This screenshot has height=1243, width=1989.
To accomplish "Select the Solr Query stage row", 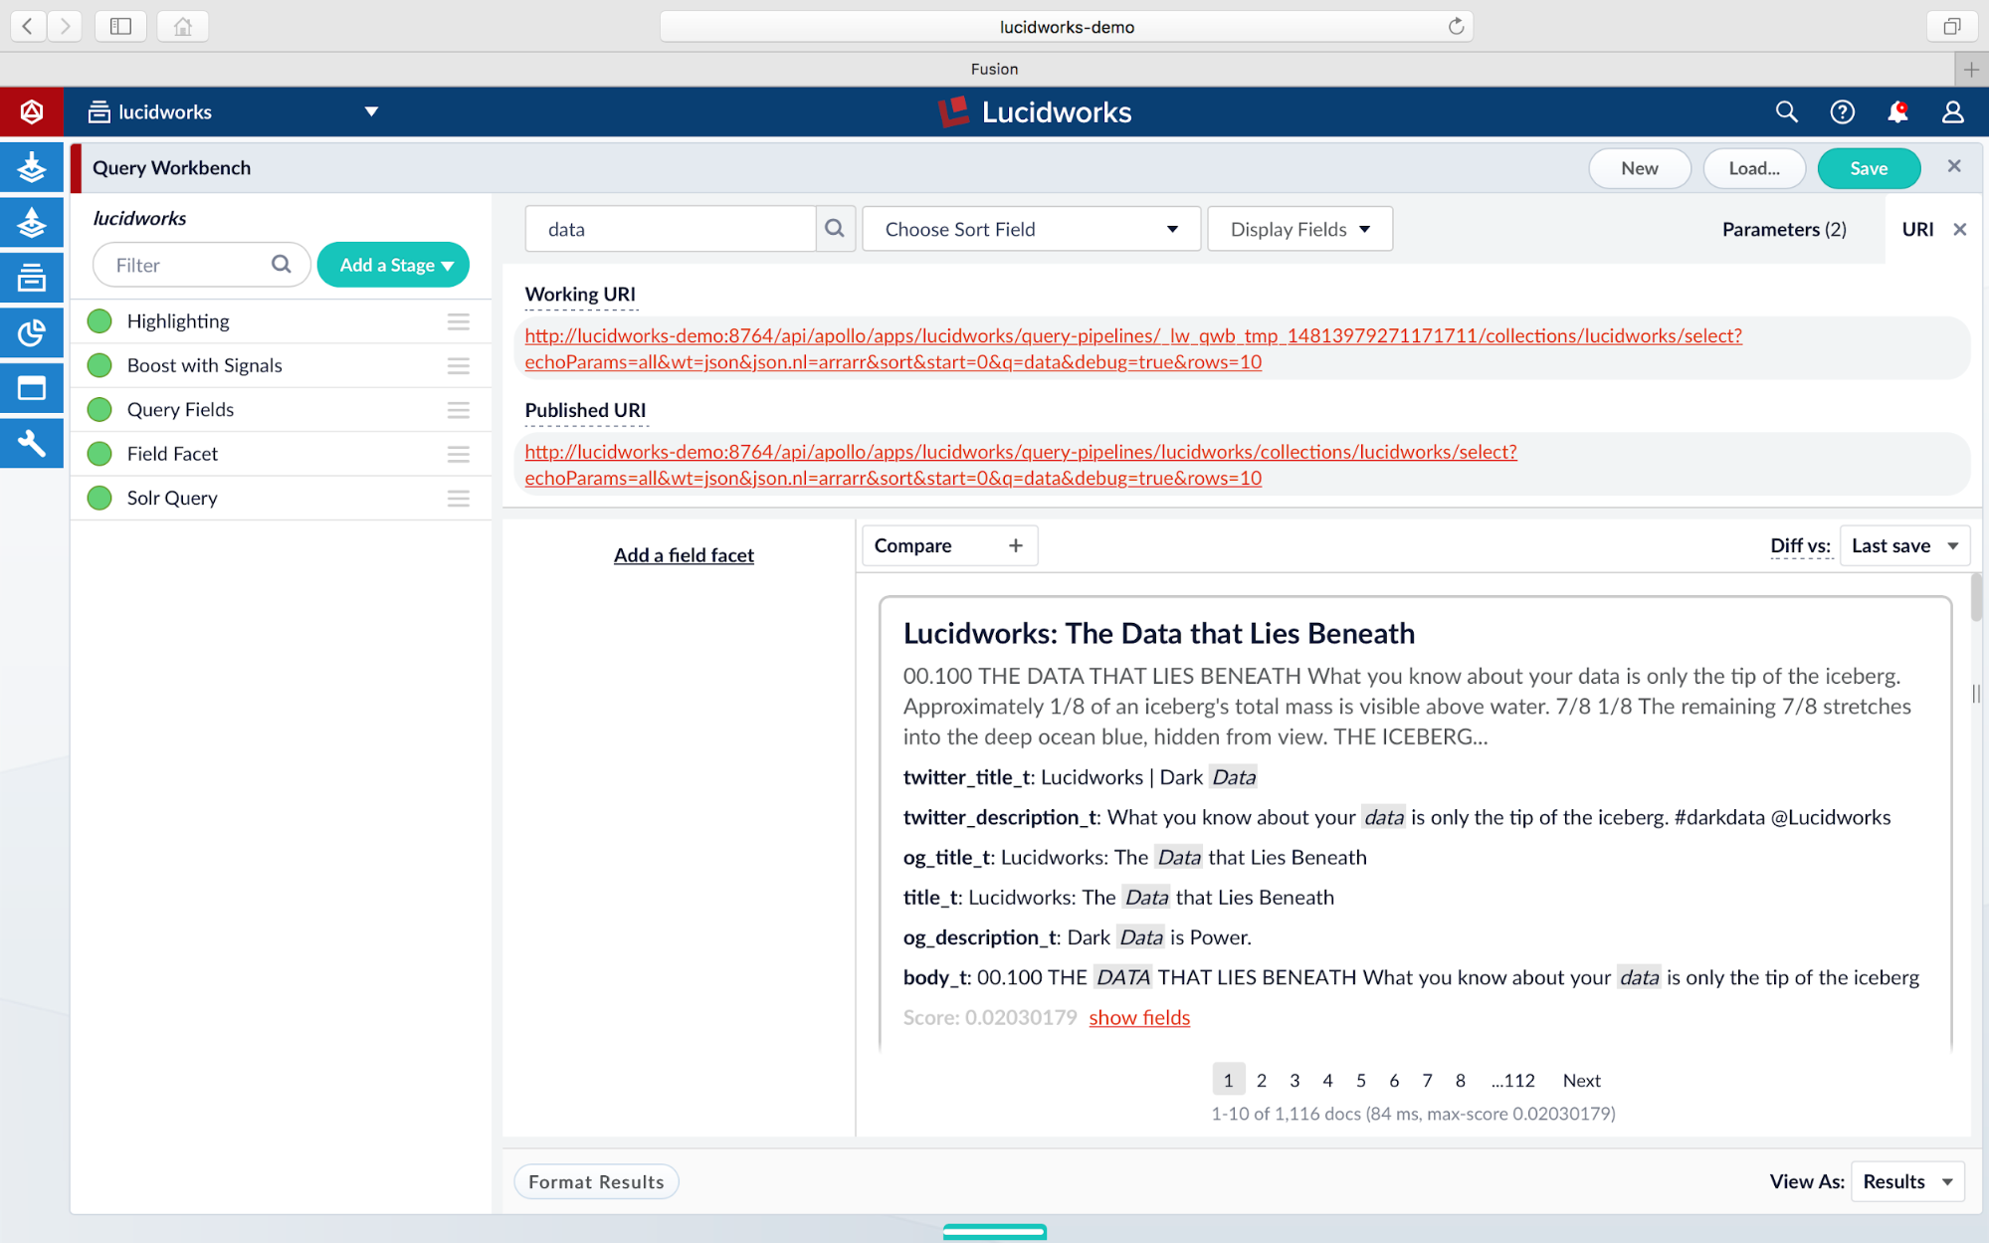I will click(x=281, y=498).
